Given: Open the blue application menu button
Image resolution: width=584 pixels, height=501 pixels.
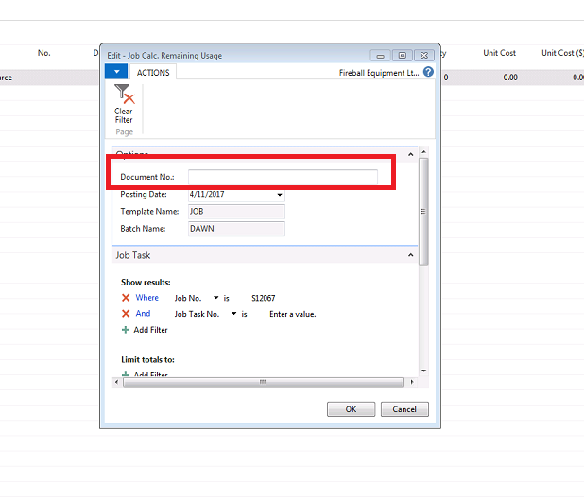Looking at the screenshot, I should 115,72.
